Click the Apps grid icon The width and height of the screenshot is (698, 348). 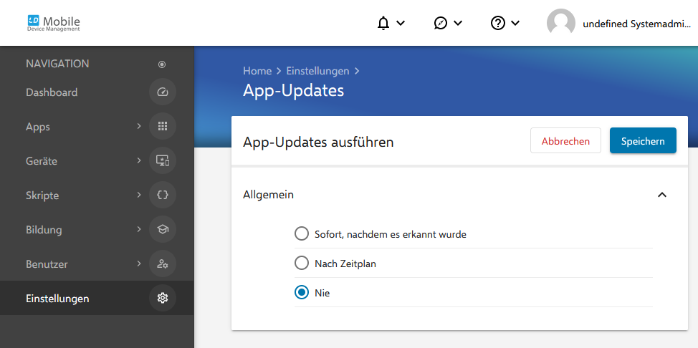point(163,127)
